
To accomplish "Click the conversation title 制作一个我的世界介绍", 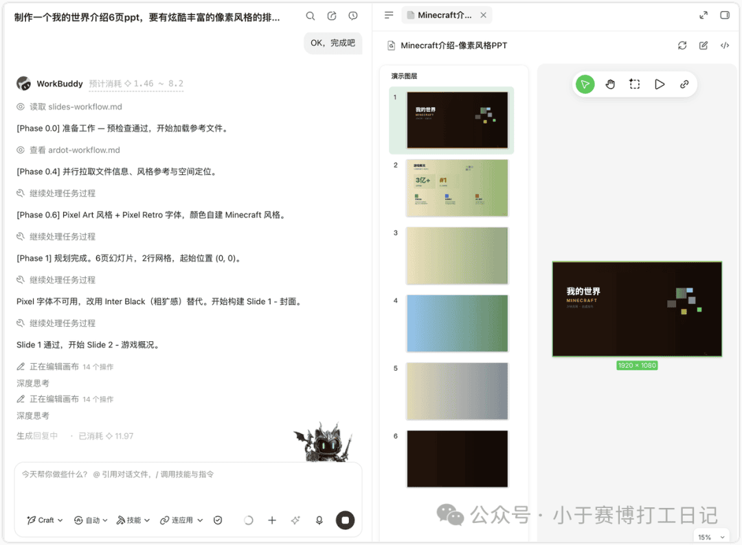I will pyautogui.click(x=147, y=17).
